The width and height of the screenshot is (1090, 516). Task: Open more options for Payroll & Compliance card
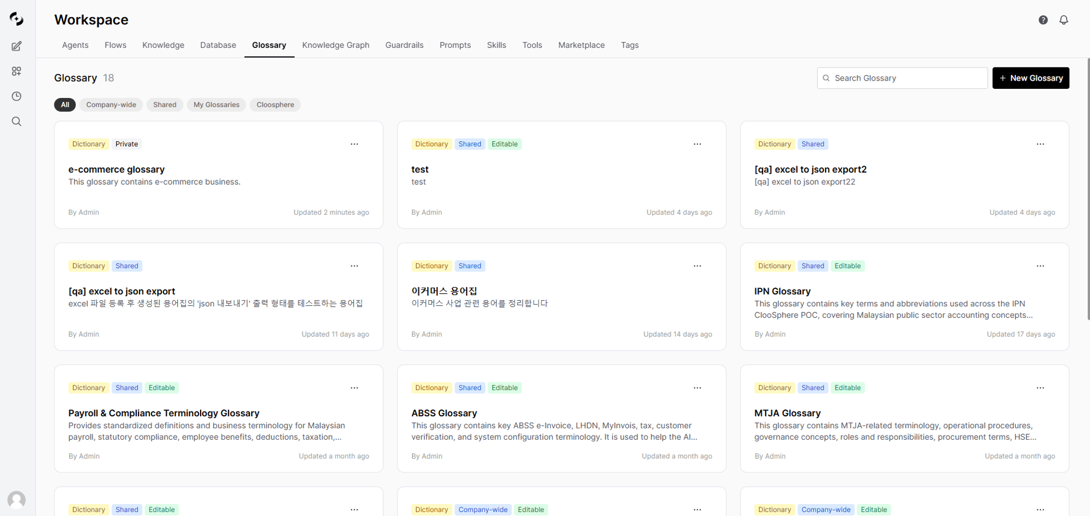(354, 388)
